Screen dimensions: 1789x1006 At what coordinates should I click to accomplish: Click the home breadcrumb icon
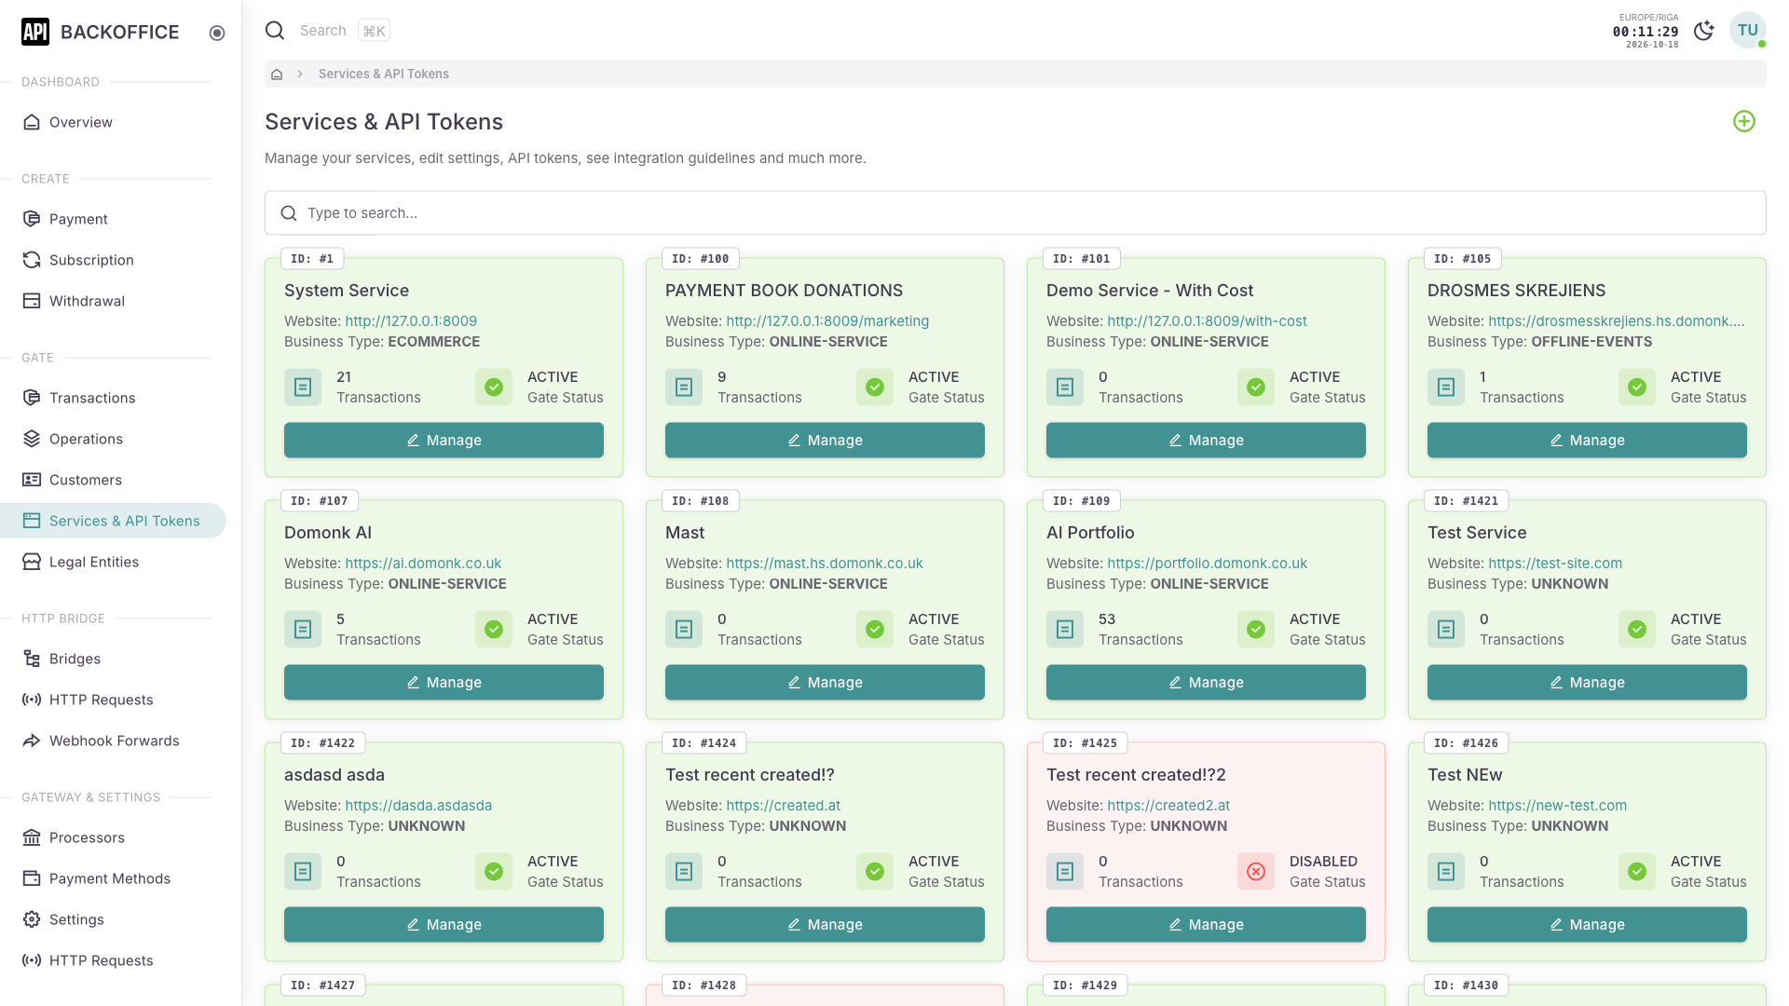point(277,74)
